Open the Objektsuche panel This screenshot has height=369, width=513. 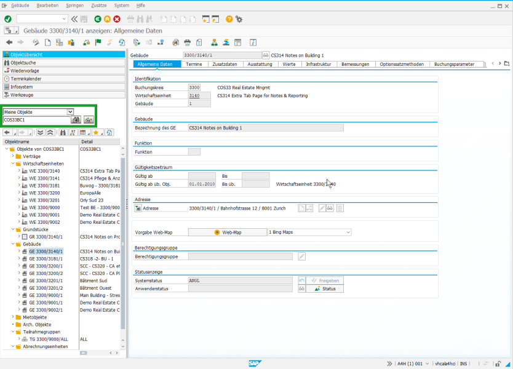click(64, 63)
